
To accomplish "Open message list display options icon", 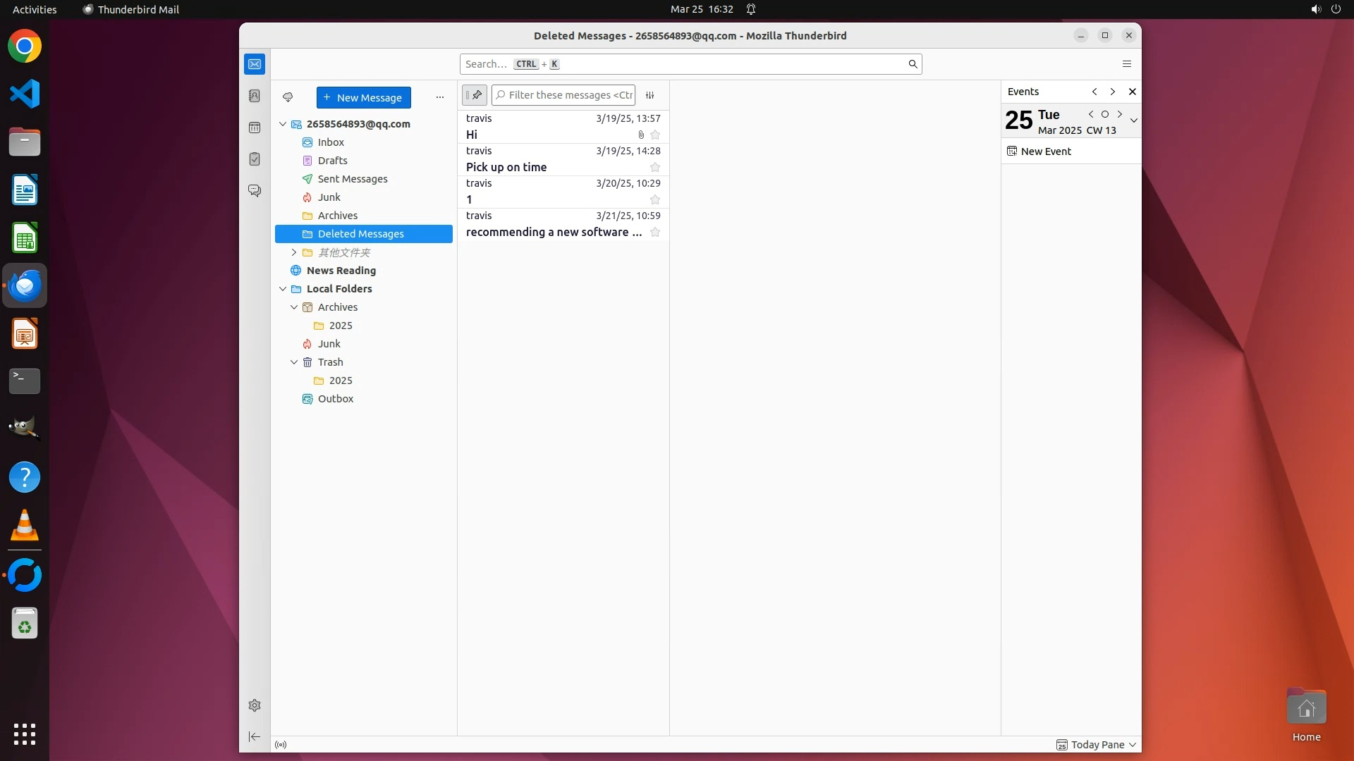I will click(650, 95).
